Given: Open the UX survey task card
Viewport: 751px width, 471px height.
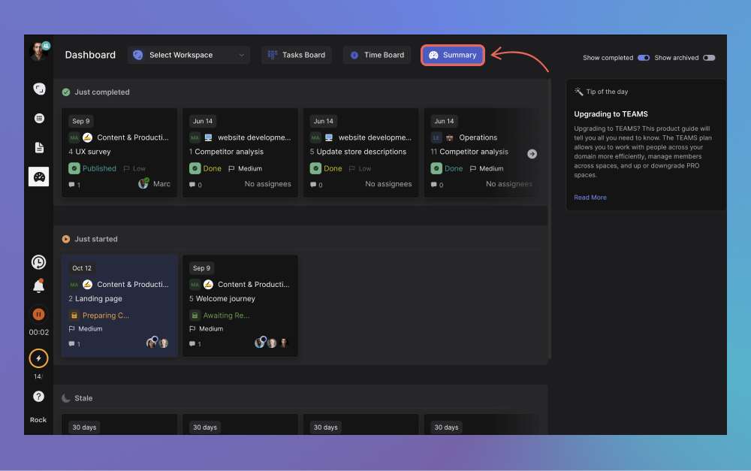Looking at the screenshot, I should (x=119, y=152).
